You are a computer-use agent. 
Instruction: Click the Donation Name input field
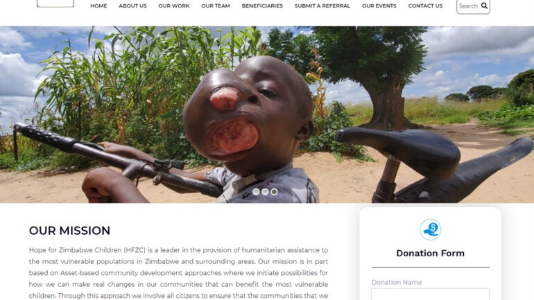click(430, 294)
